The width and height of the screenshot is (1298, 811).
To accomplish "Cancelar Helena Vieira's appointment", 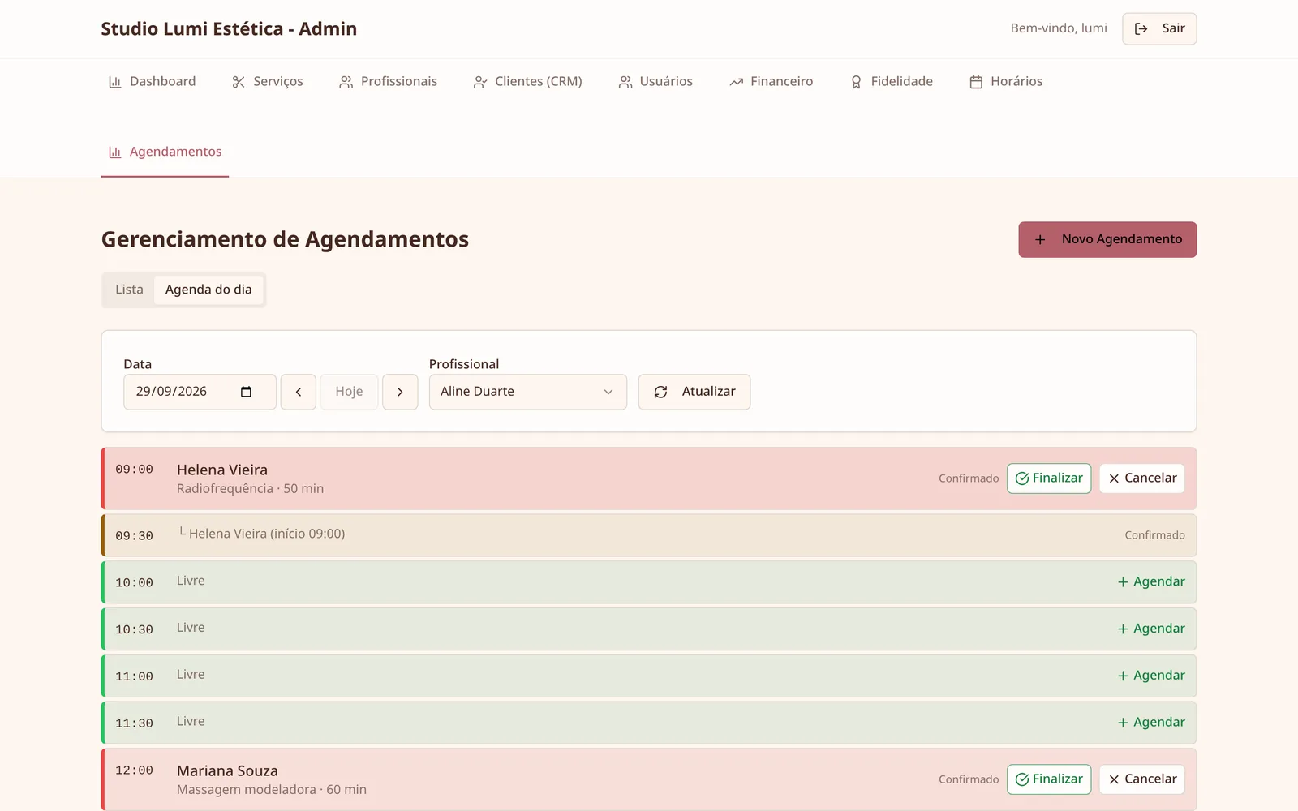I will (1142, 478).
